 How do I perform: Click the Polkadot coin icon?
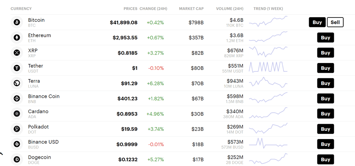point(17,129)
